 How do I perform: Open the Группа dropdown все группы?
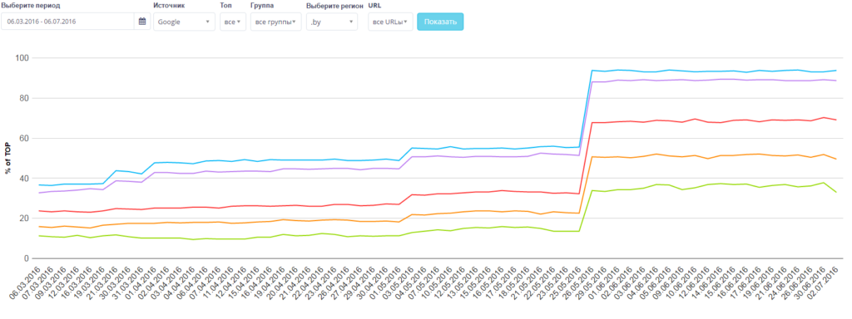(275, 22)
